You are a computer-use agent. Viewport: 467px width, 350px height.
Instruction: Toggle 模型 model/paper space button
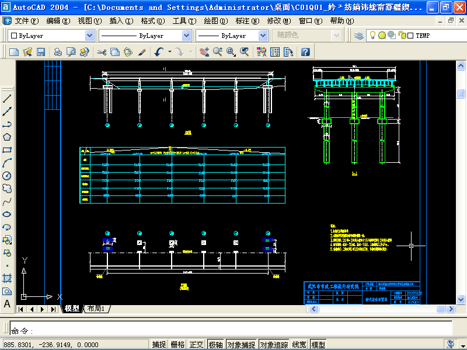pos(318,345)
